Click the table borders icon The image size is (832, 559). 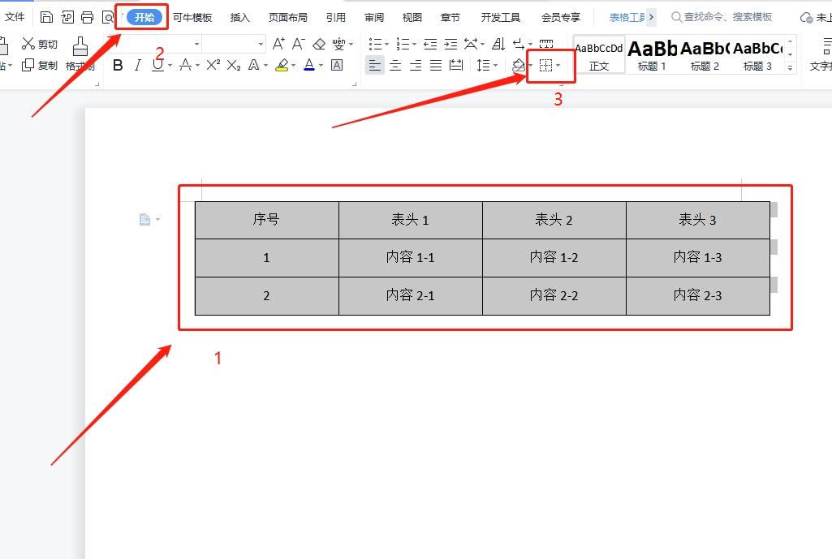pyautogui.click(x=545, y=65)
